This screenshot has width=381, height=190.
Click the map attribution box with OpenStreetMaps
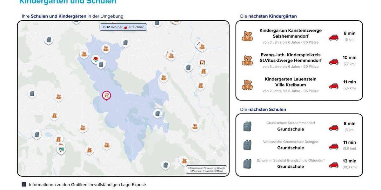click(x=206, y=170)
